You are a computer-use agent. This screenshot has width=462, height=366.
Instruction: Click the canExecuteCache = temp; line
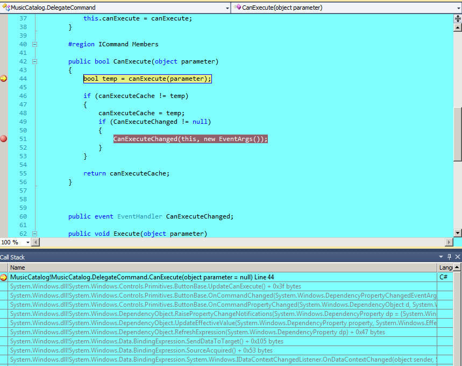(x=141, y=113)
